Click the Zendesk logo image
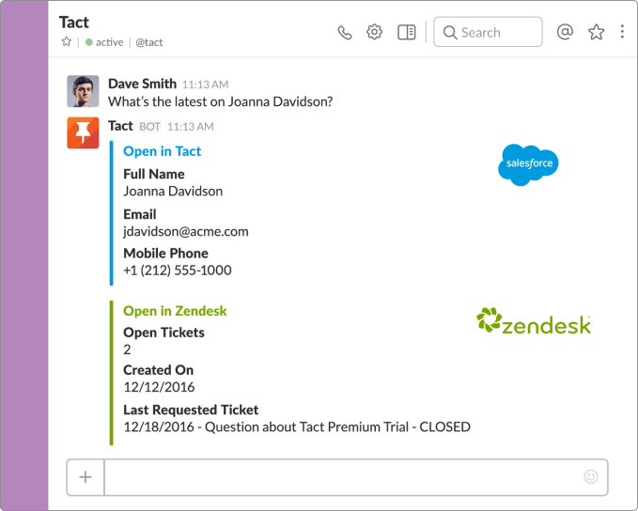The height and width of the screenshot is (511, 638). (534, 321)
